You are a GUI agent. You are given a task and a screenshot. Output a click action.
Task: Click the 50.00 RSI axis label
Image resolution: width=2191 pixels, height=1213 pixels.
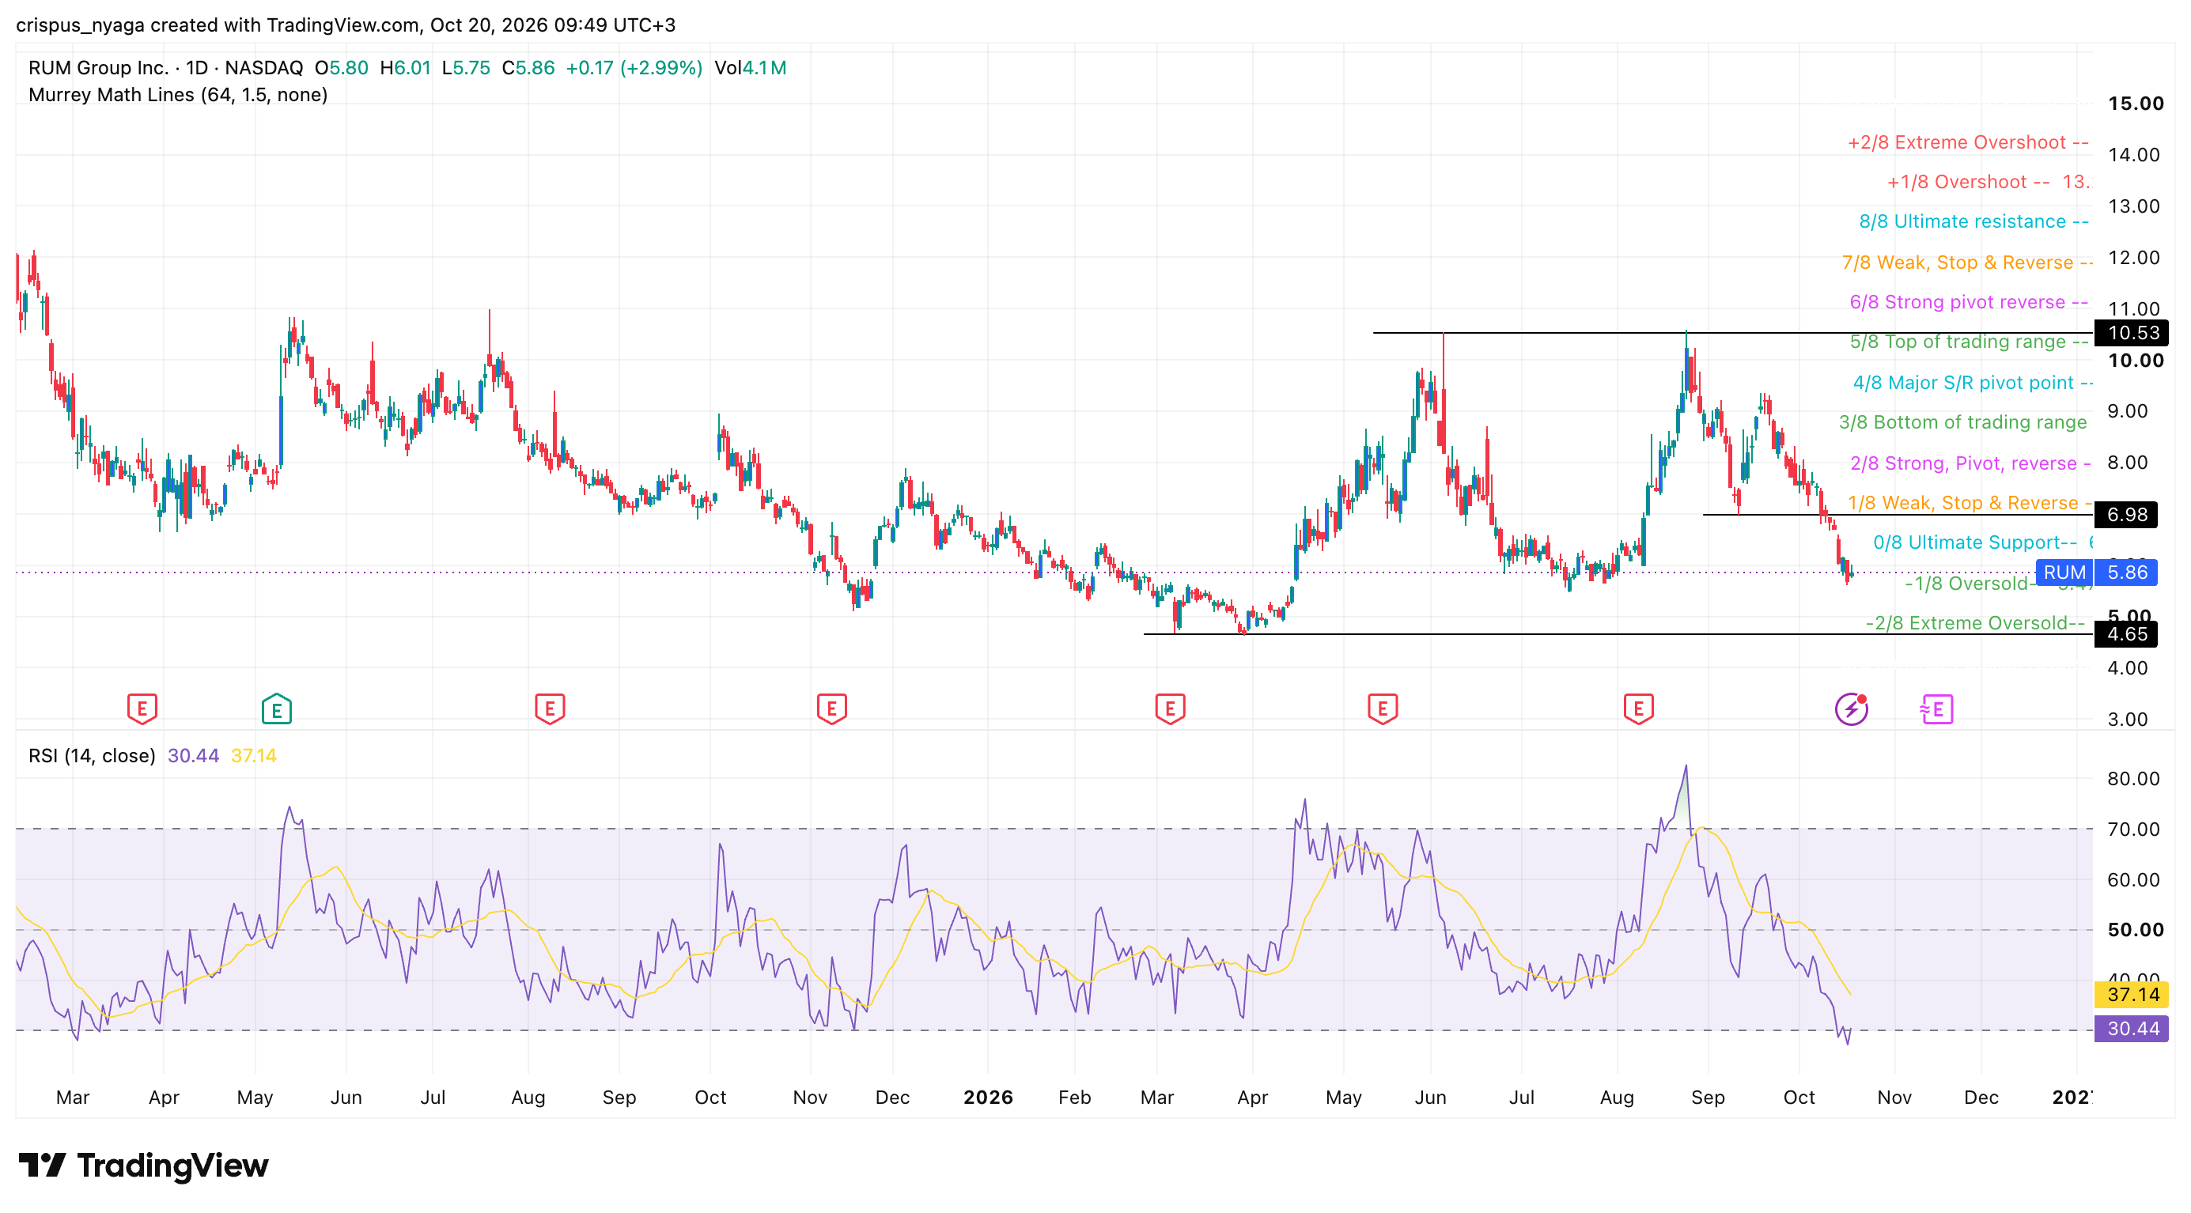click(x=2135, y=930)
